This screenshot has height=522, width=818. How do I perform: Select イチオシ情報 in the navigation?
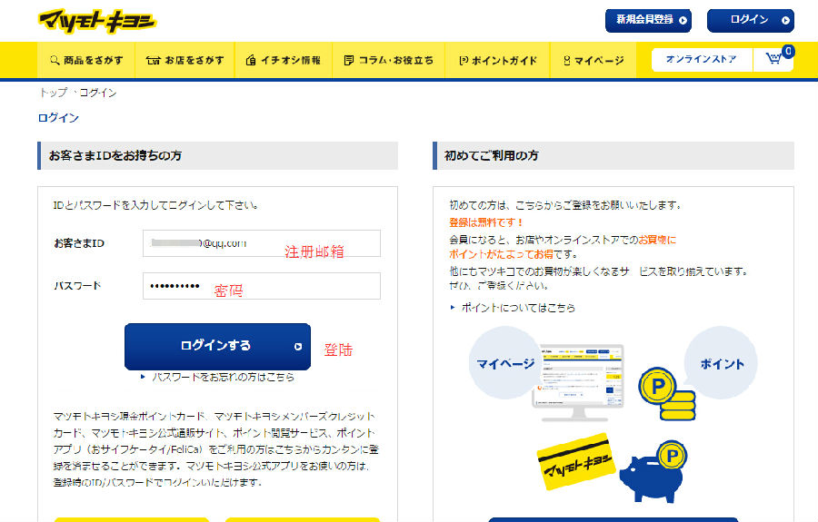coord(284,60)
